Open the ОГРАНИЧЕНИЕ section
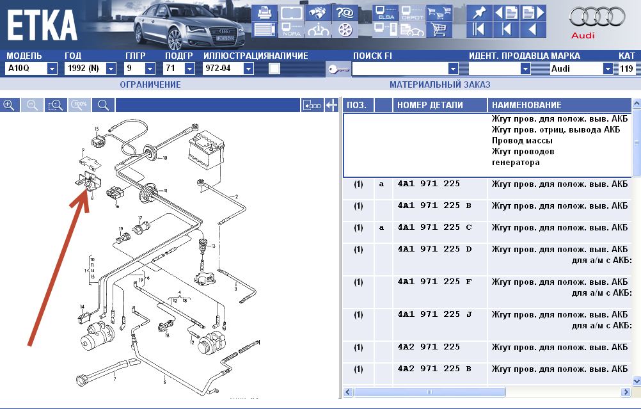641x409 pixels. [150, 84]
